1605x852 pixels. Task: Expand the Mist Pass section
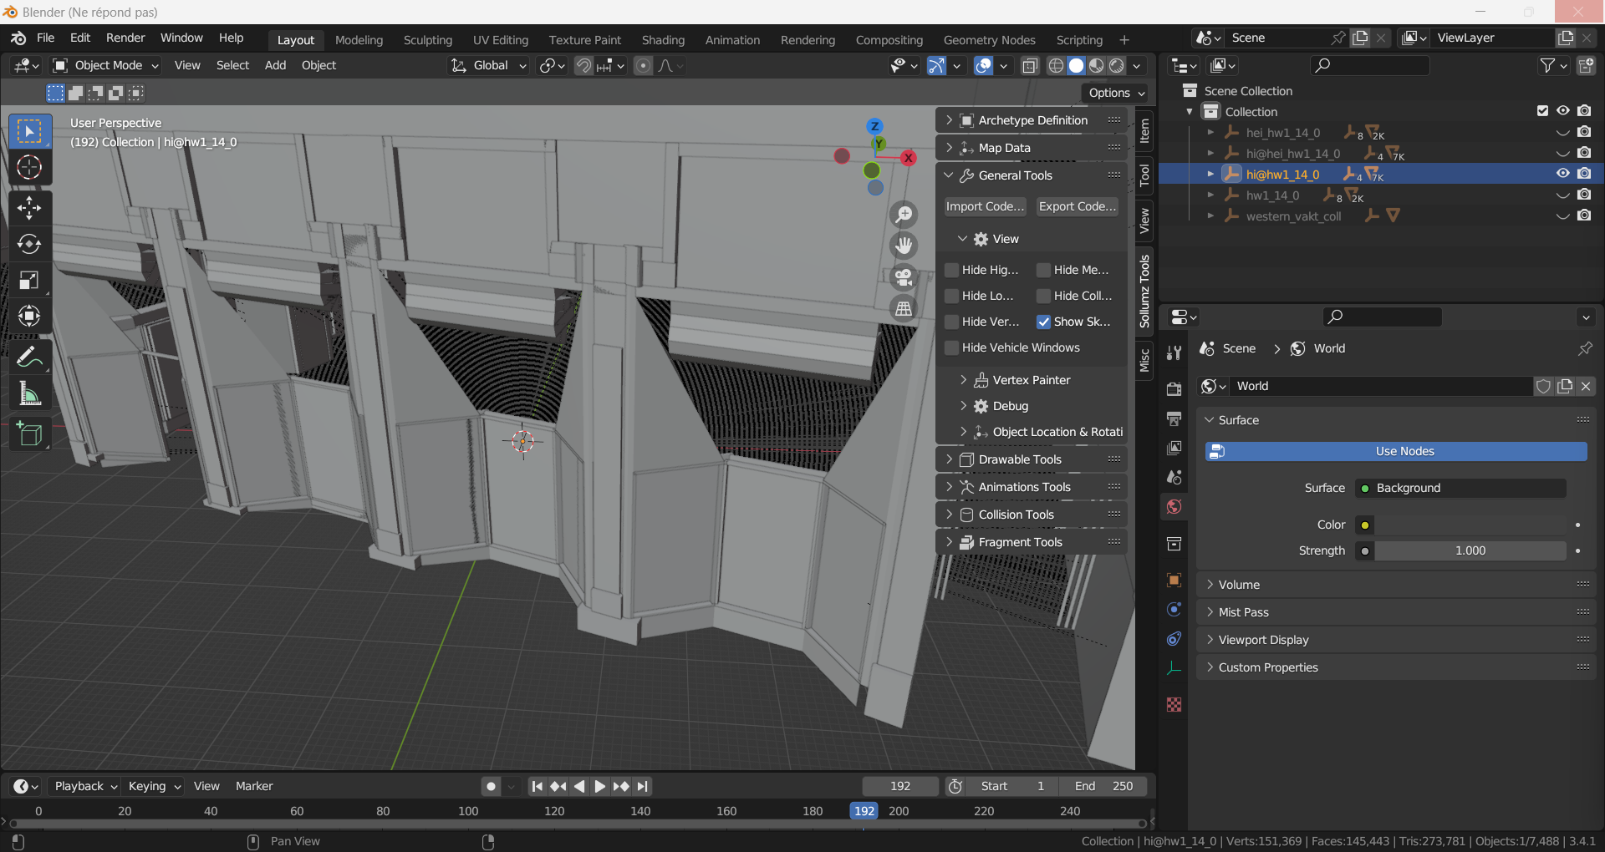pyautogui.click(x=1243, y=612)
